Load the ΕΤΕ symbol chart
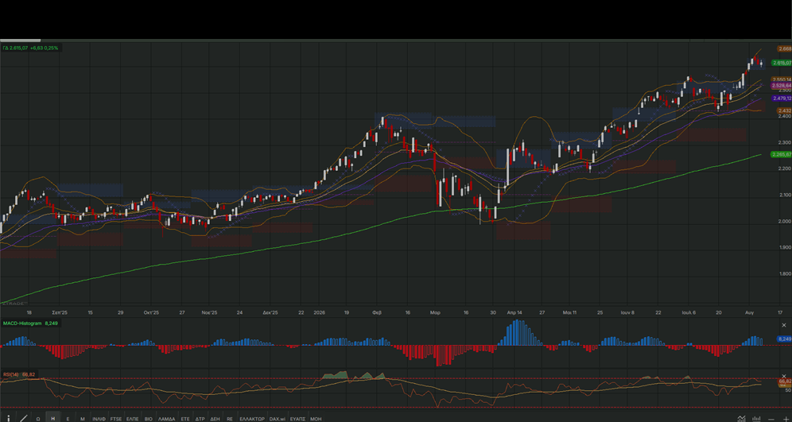 click(185, 419)
